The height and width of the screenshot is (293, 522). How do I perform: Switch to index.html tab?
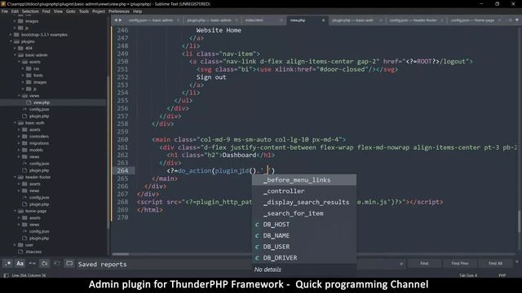pos(254,20)
